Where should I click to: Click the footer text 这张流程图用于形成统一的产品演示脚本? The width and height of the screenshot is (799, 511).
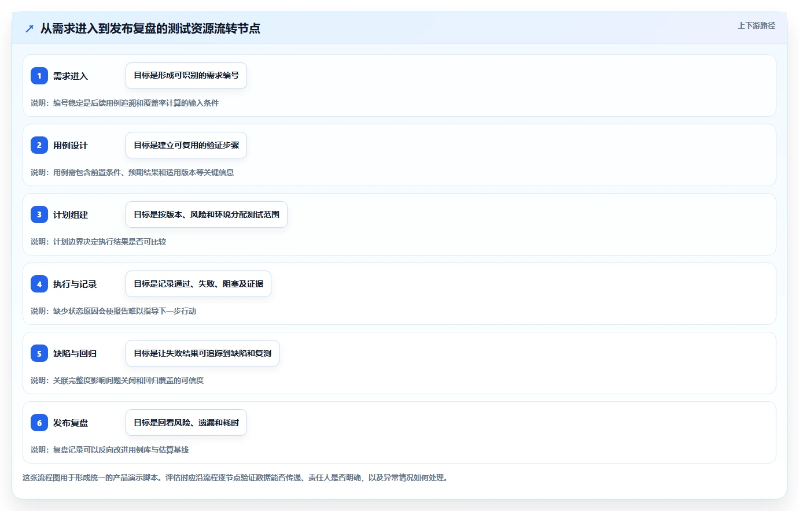coord(92,477)
